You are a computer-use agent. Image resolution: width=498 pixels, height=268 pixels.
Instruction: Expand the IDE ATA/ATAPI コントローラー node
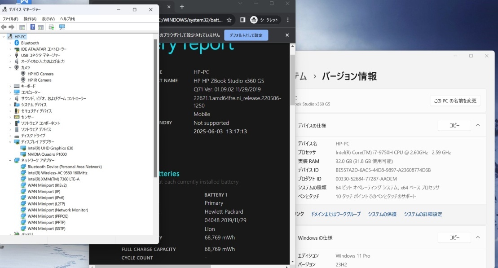click(10, 49)
